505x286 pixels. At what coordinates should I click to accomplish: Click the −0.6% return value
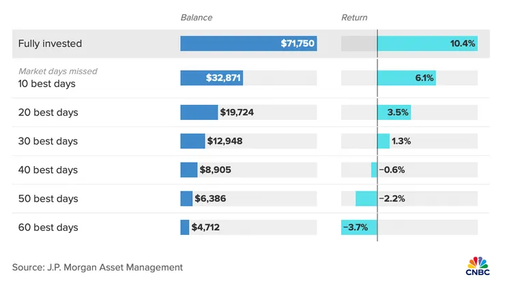point(392,170)
